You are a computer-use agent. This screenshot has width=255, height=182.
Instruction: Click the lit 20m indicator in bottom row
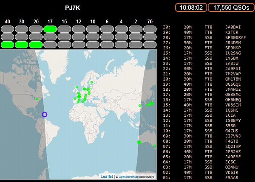pyautogui.click(x=36, y=45)
